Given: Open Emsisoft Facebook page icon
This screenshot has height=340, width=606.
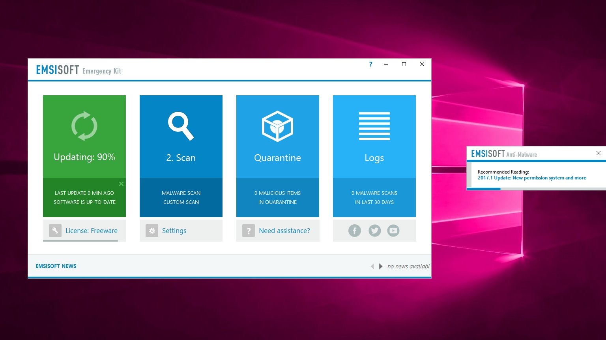Looking at the screenshot, I should click(355, 231).
